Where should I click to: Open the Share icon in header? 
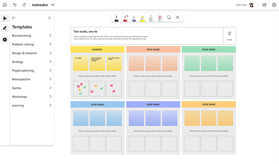[x=264, y=5]
